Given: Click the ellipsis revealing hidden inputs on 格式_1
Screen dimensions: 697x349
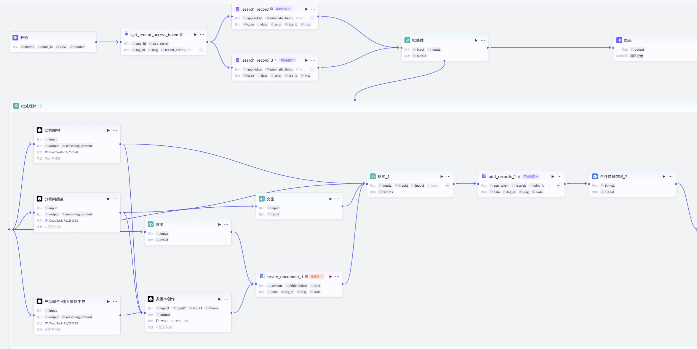Looking at the screenshot, I should (447, 185).
